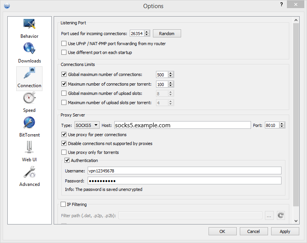The width and height of the screenshot is (307, 243).
Task: Click the Behavior label in sidebar
Action: pos(29,36)
